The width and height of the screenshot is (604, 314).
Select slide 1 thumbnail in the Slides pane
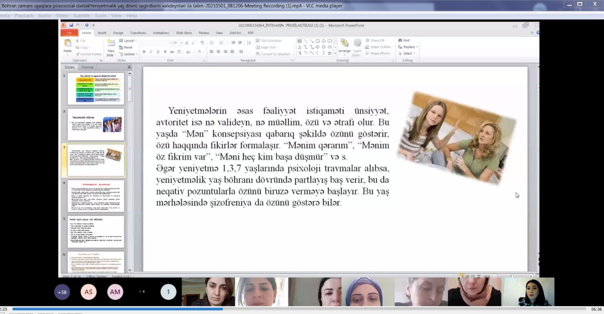tap(96, 89)
